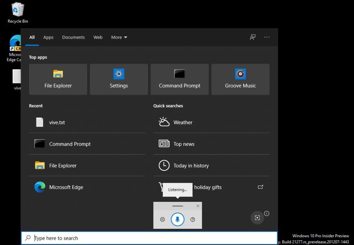The width and height of the screenshot is (354, 245).
Task: Open the search feedback icon
Action: pos(253,37)
